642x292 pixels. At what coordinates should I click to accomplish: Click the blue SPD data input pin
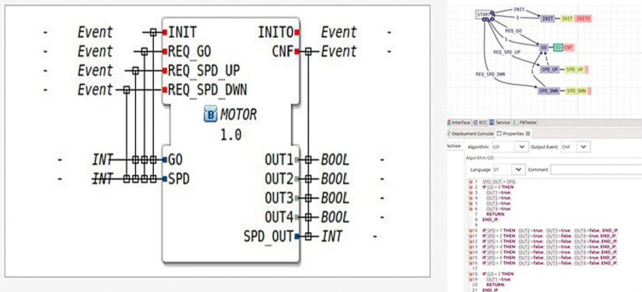[164, 179]
